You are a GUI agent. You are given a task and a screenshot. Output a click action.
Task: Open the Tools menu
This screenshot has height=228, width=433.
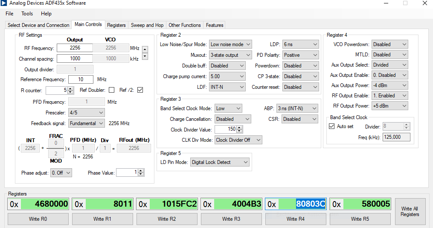tap(27, 14)
